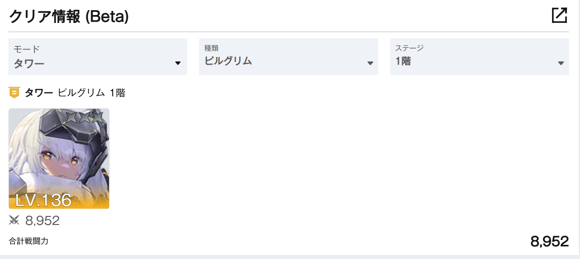Select the white-haired character portrait thumbnail
This screenshot has height=259, width=580.
(59, 159)
